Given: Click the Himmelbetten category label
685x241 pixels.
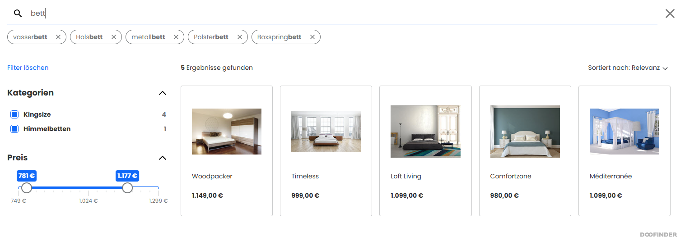Looking at the screenshot, I should tap(47, 129).
